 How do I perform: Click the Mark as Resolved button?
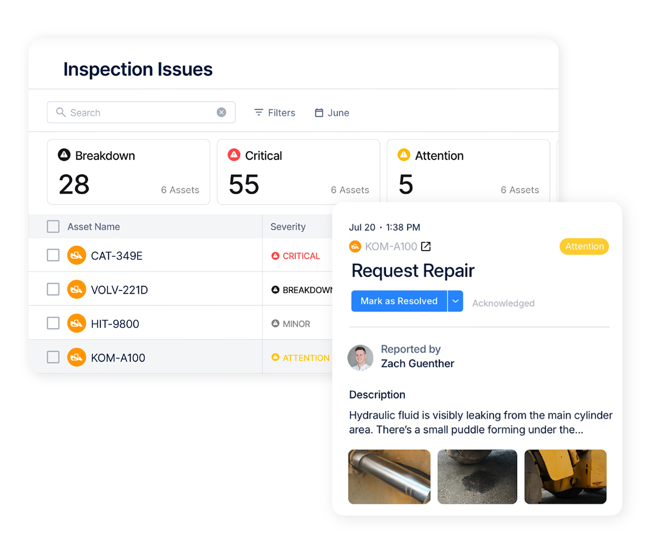(399, 301)
